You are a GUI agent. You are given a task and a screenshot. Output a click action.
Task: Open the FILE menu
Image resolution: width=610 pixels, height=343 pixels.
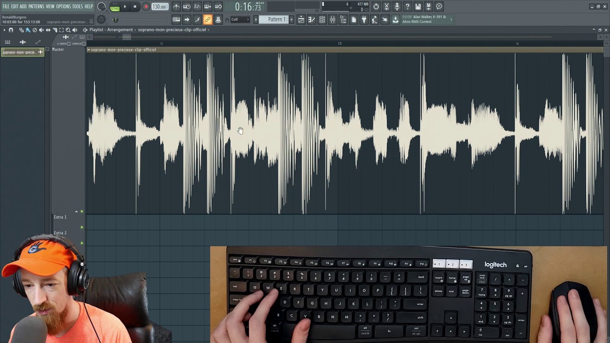6,7
